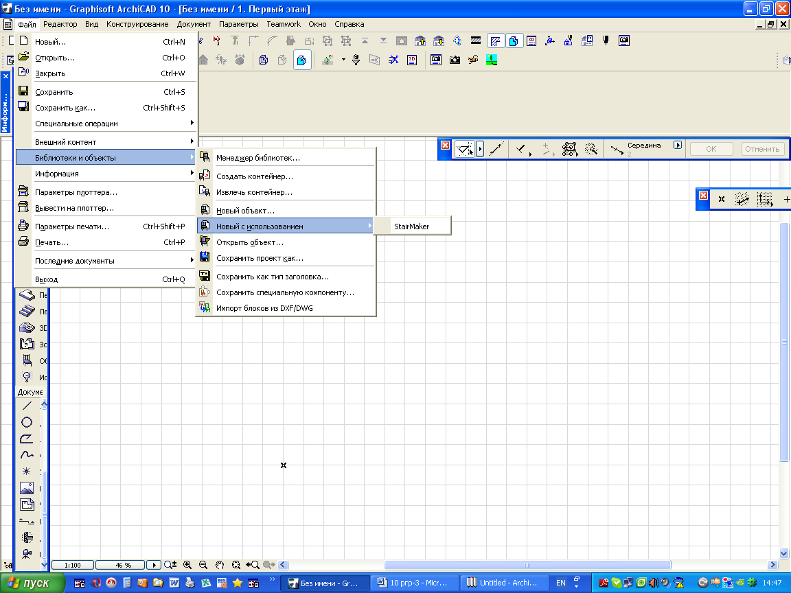This screenshot has width=791, height=593.
Task: Click the Отменить button
Action: click(761, 149)
